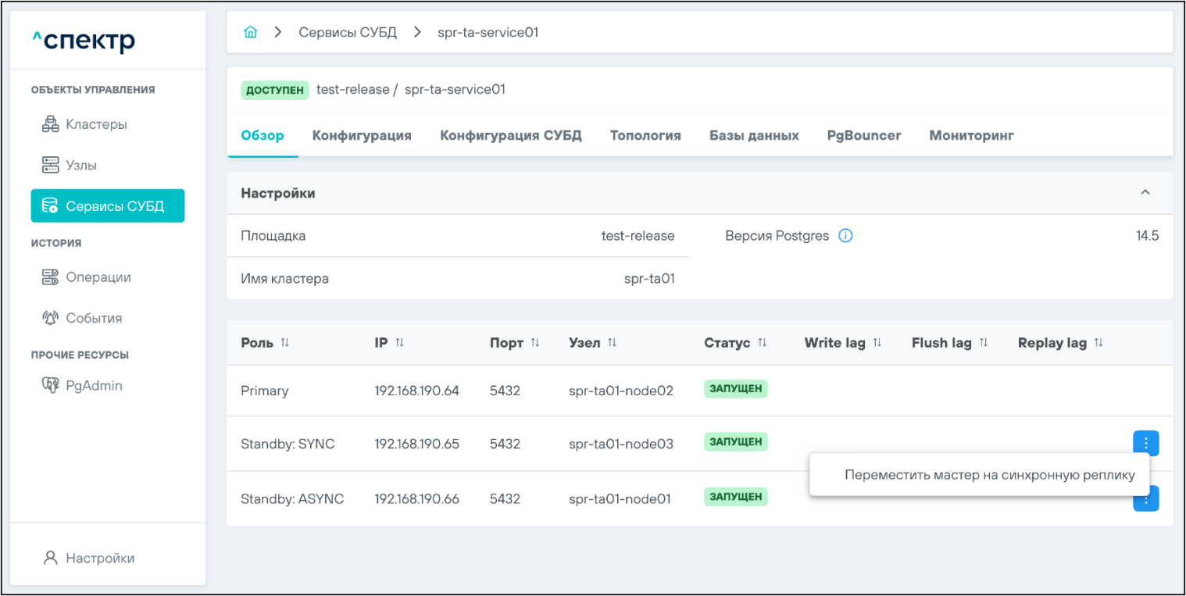The image size is (1186, 596).
Task: Sort table by IP column
Action: click(399, 344)
